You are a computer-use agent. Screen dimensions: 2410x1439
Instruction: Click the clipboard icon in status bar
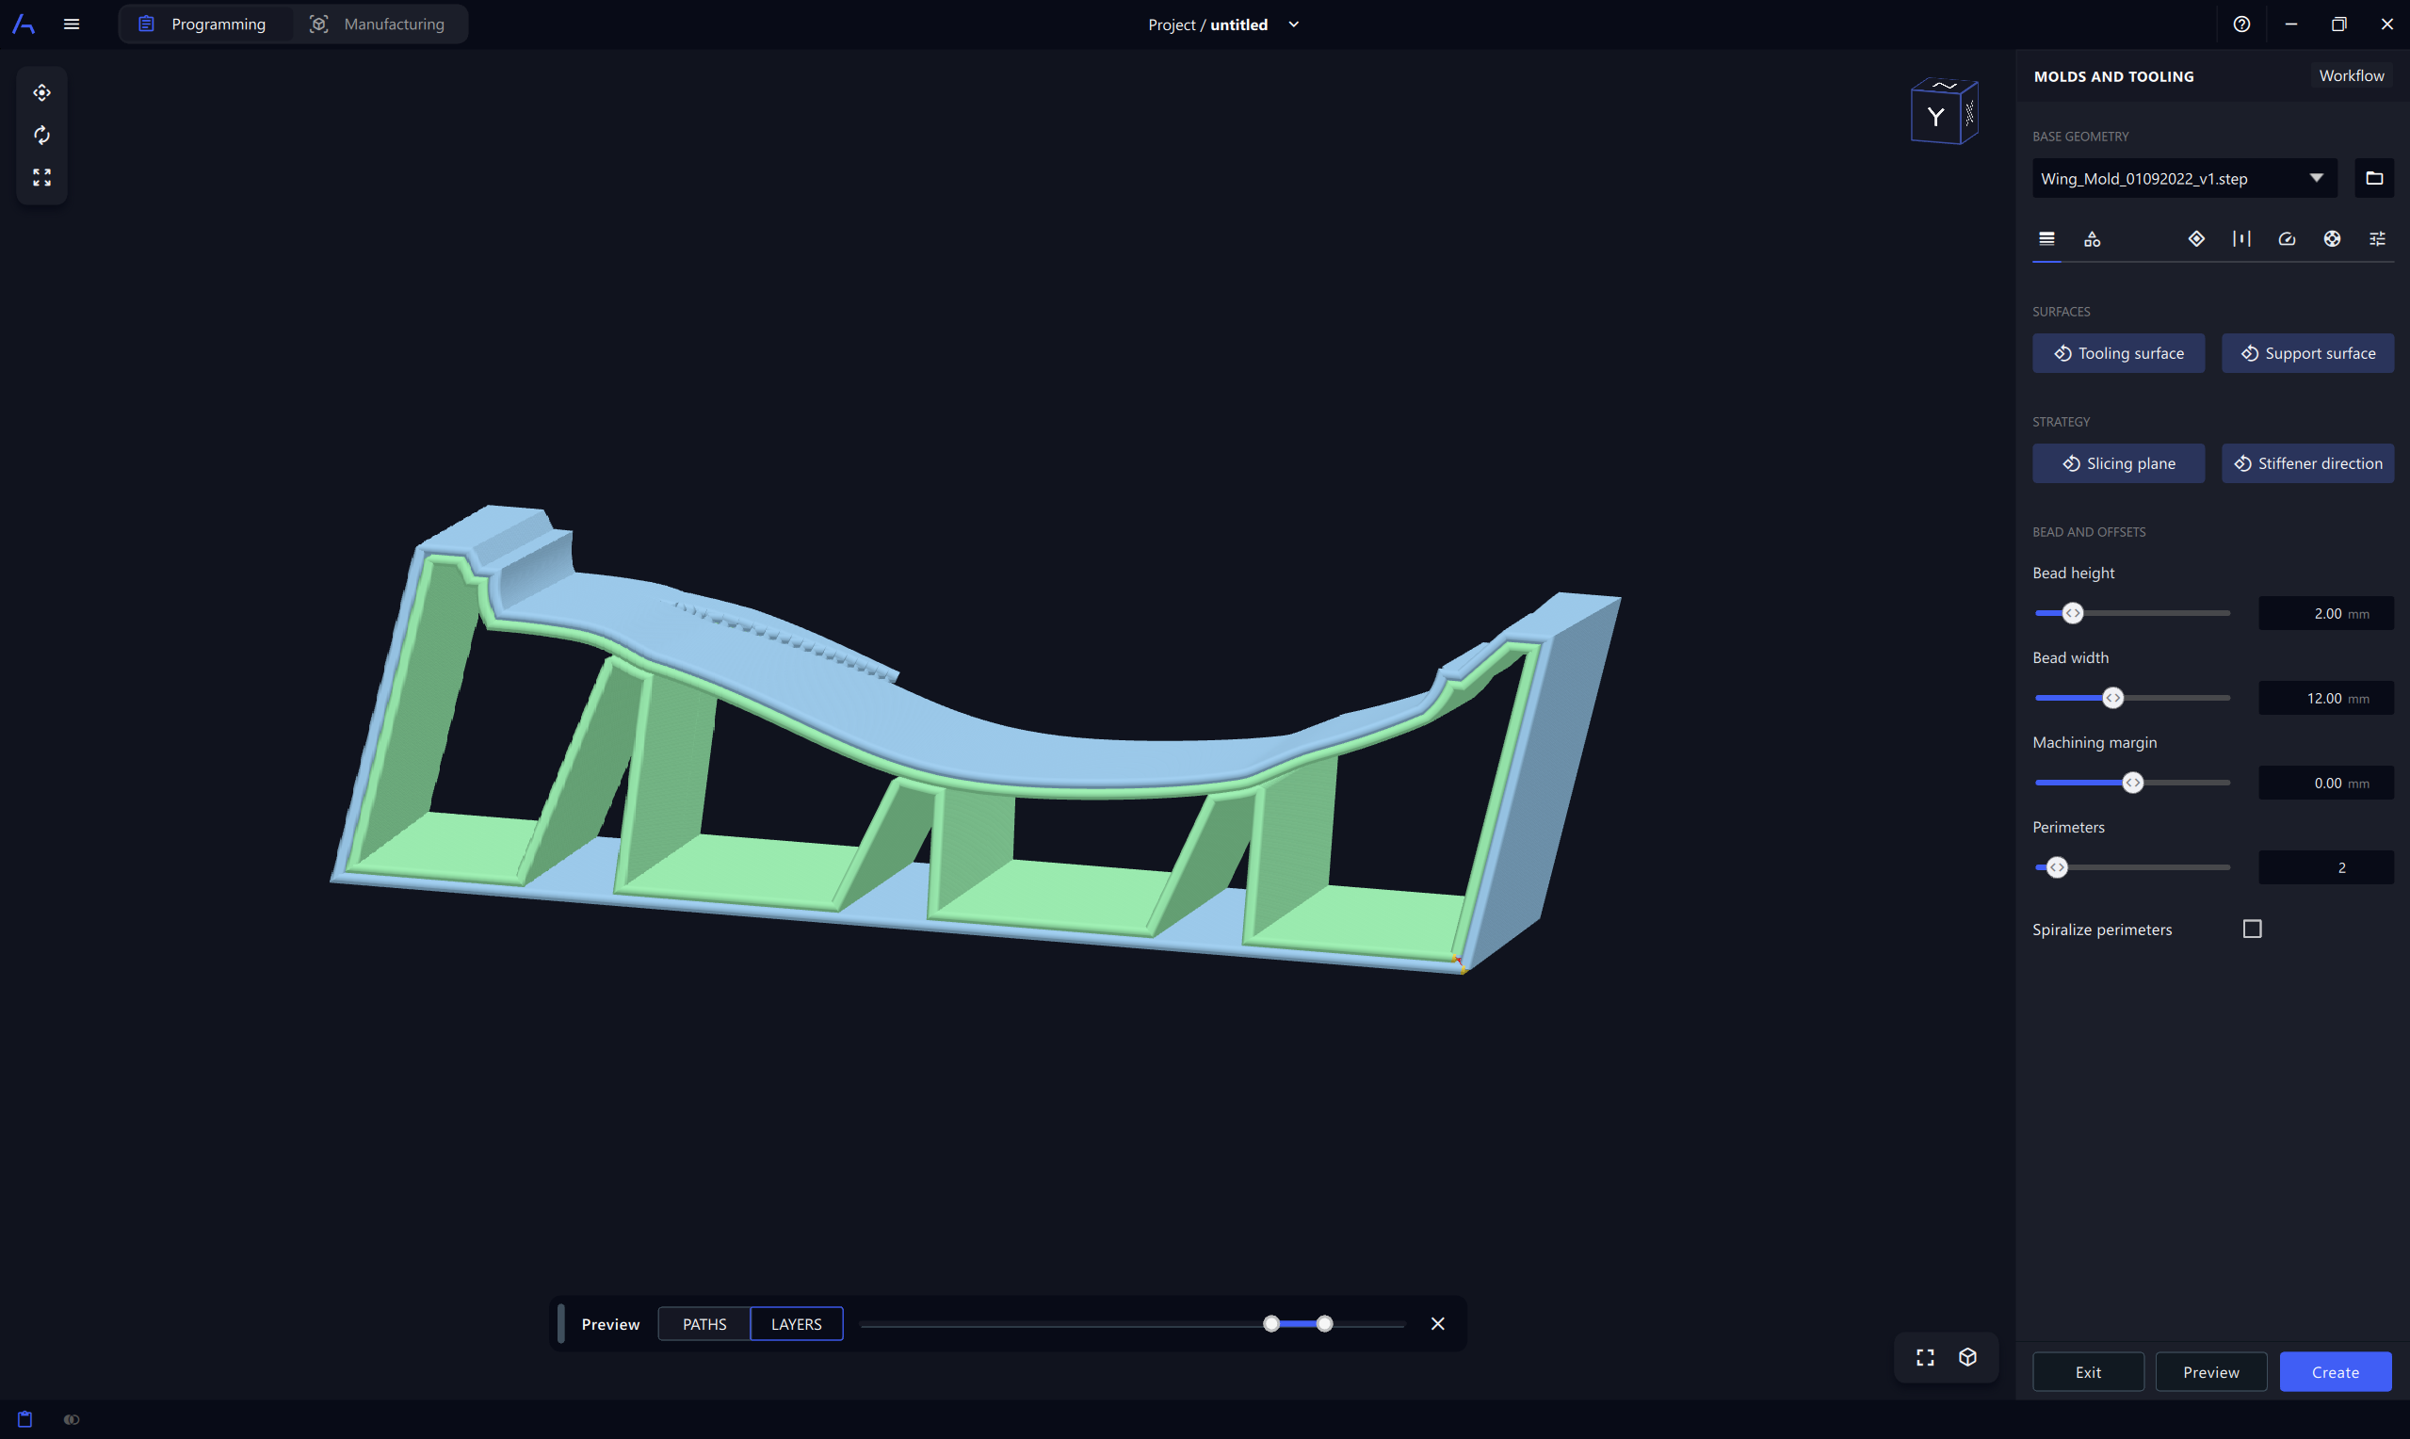pos(25,1419)
